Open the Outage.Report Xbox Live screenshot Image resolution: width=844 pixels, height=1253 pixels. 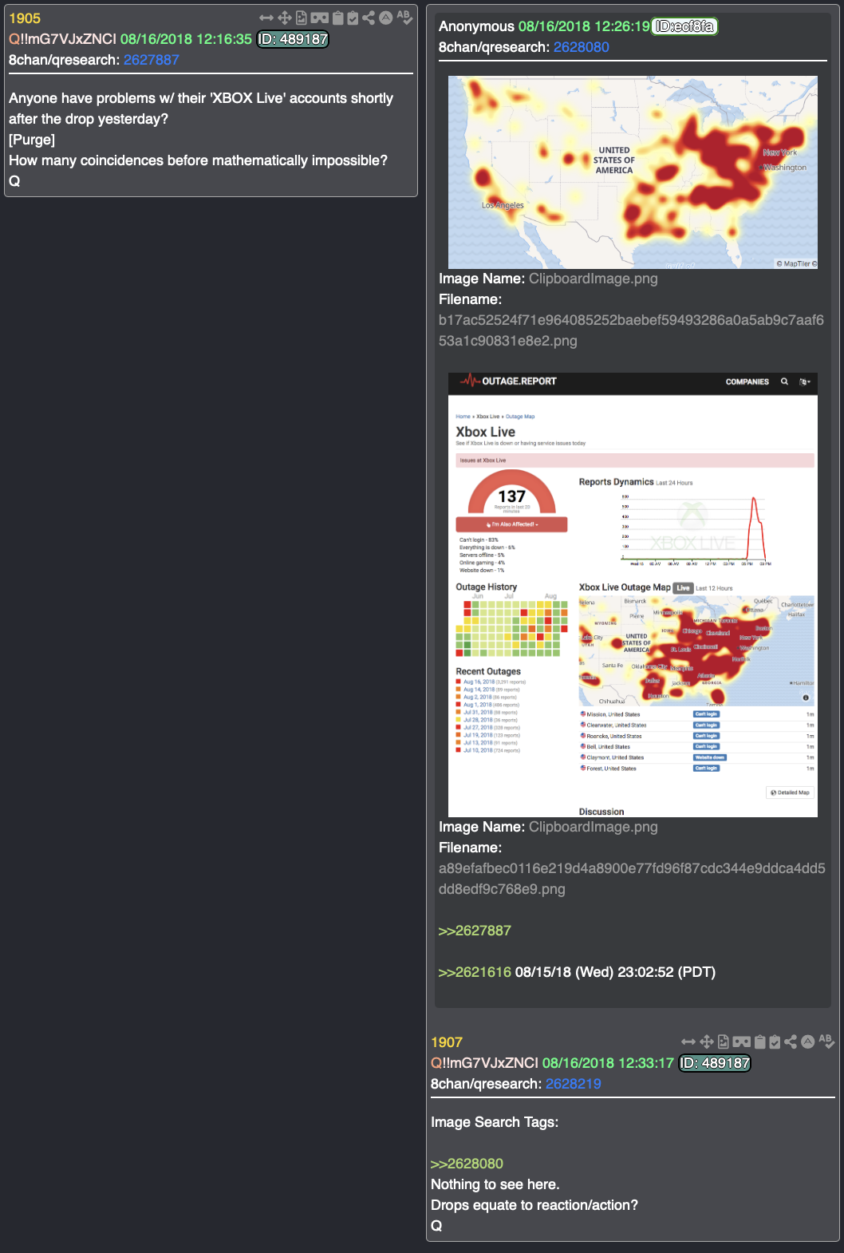pos(633,595)
